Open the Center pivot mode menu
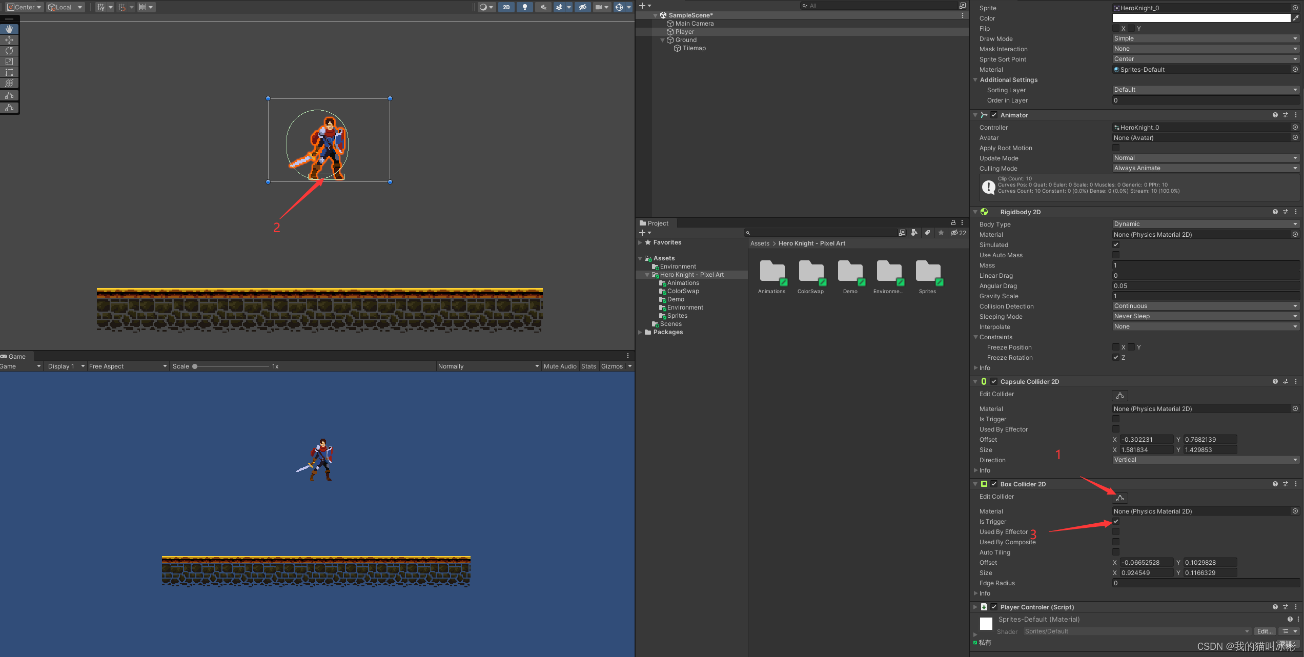1304x657 pixels. tap(24, 7)
